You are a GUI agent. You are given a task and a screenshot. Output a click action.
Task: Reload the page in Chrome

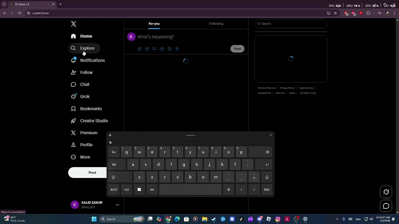click(x=19, y=13)
